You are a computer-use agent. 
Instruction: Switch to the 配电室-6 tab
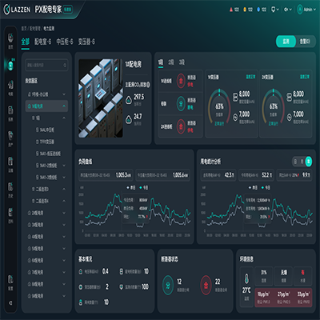tap(42, 42)
